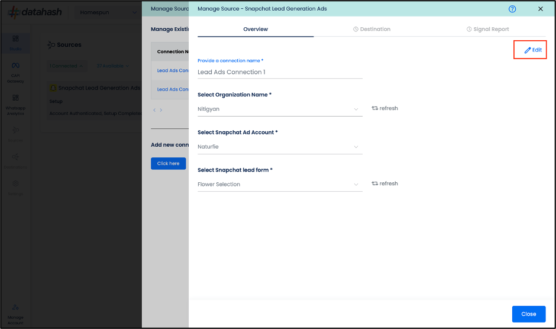Expand the '1 Connected' filter
556x329 pixels.
(66, 66)
